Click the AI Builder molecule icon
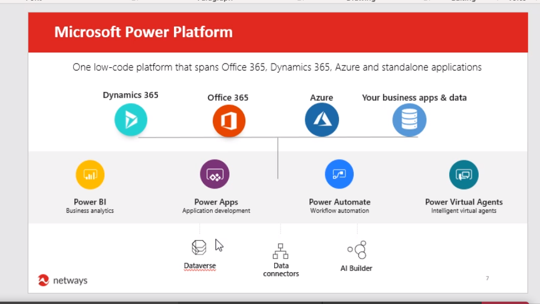 pos(357,250)
